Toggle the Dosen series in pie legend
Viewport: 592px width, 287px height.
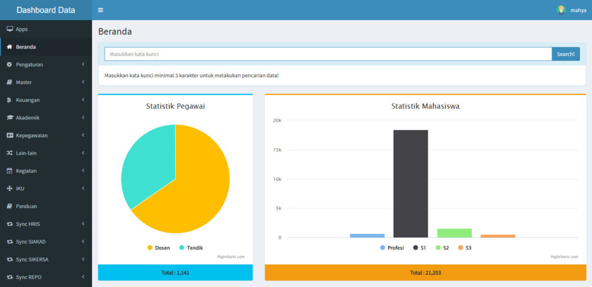(x=158, y=248)
